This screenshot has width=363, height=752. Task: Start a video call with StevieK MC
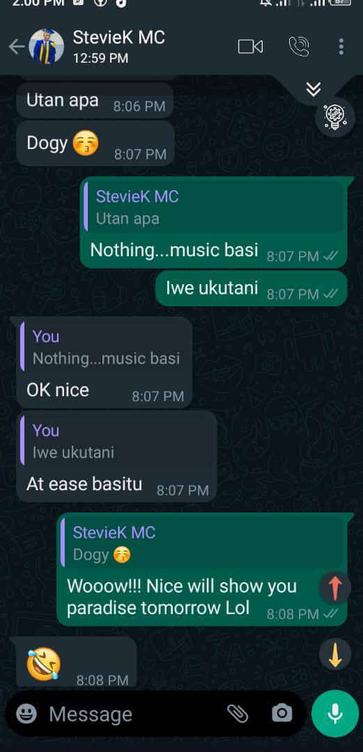click(250, 47)
